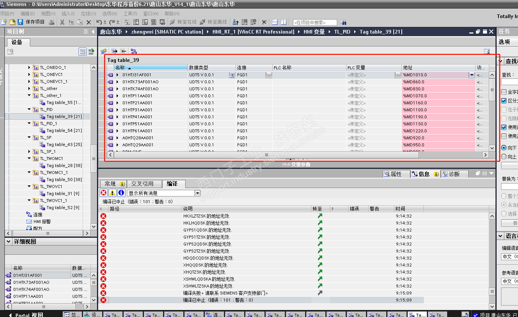Save project using the floppy disk icon
Viewport: 518px width, 317px height.
(20, 22)
